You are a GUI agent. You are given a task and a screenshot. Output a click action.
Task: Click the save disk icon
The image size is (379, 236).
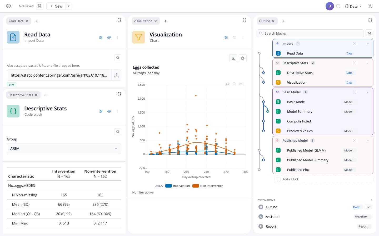(x=39, y=6)
